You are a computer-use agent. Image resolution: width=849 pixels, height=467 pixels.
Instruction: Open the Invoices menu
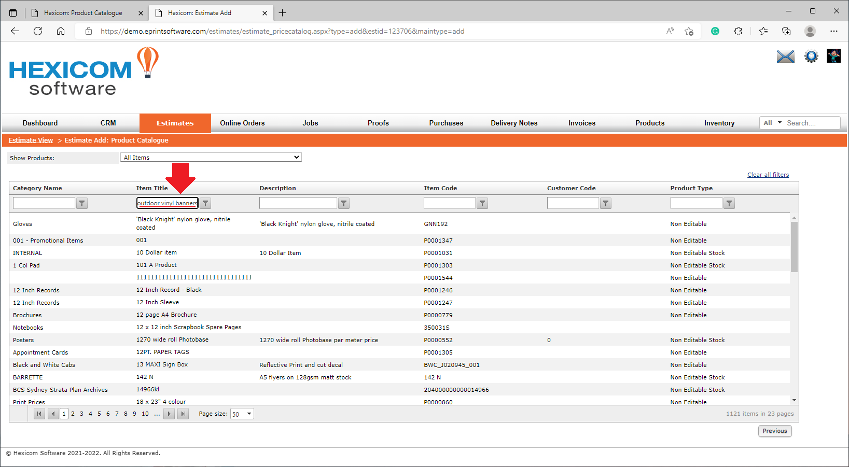[582, 123]
